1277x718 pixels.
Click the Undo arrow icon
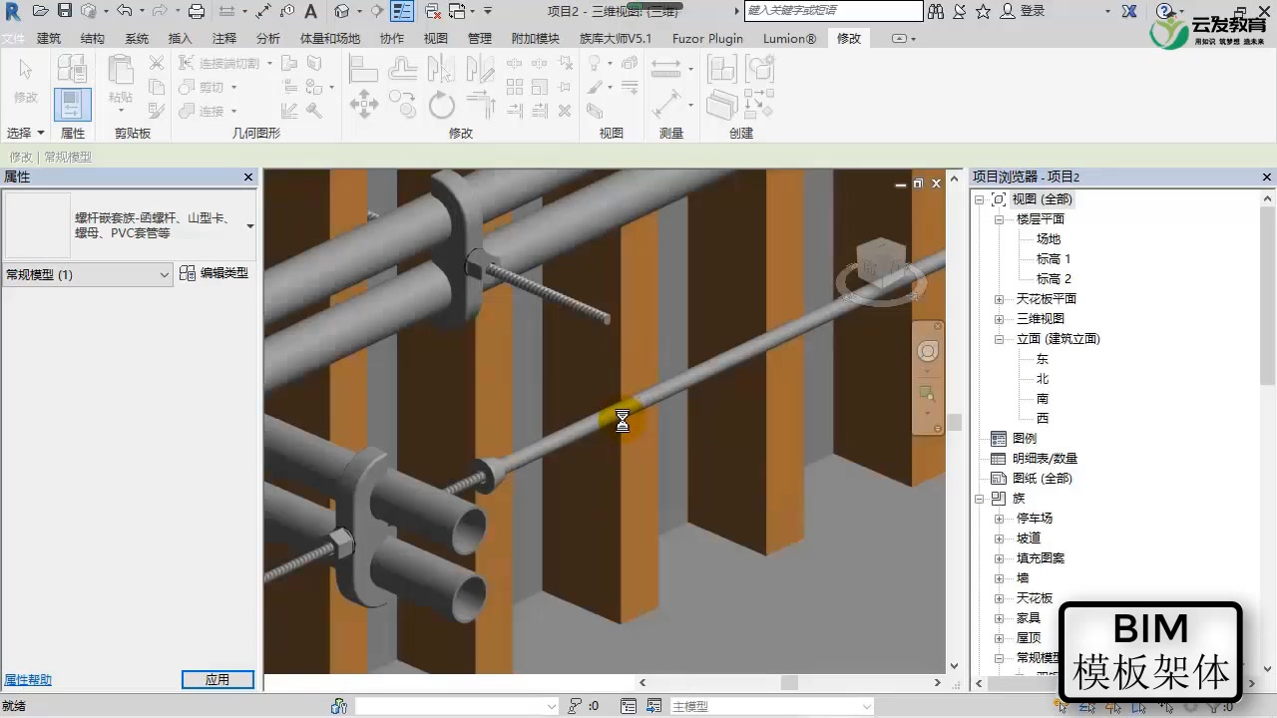pos(124,11)
